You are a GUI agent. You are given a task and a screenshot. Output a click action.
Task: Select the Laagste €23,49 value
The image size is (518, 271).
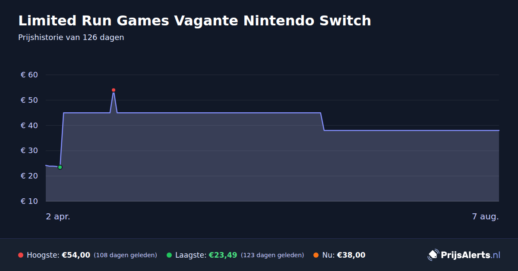(223, 255)
